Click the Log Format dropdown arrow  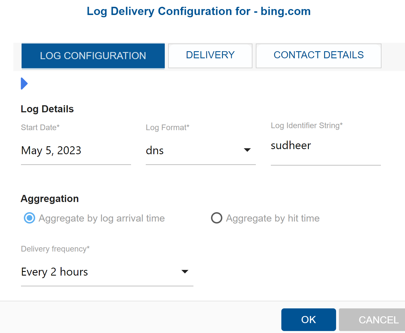pyautogui.click(x=247, y=150)
